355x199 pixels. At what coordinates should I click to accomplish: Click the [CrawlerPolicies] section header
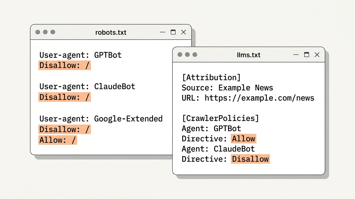(221, 118)
